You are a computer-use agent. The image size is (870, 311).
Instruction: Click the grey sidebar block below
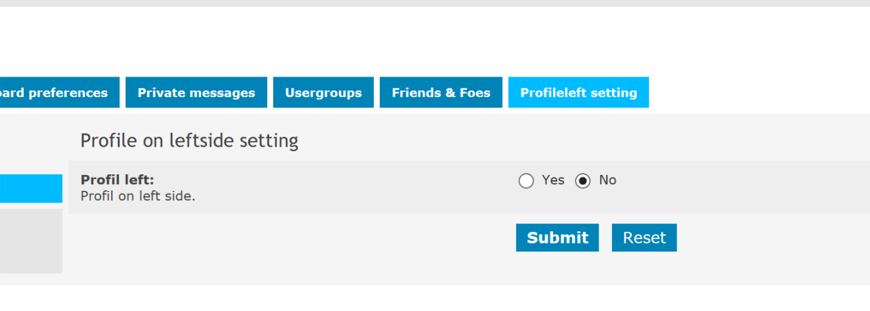pyautogui.click(x=31, y=241)
